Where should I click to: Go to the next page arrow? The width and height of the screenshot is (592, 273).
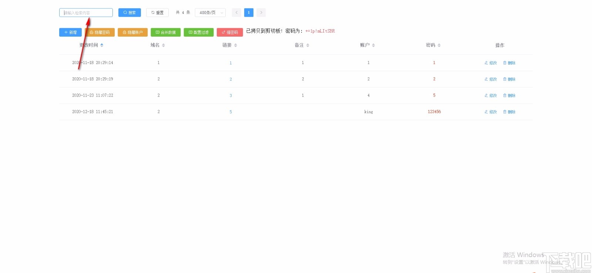(x=261, y=13)
